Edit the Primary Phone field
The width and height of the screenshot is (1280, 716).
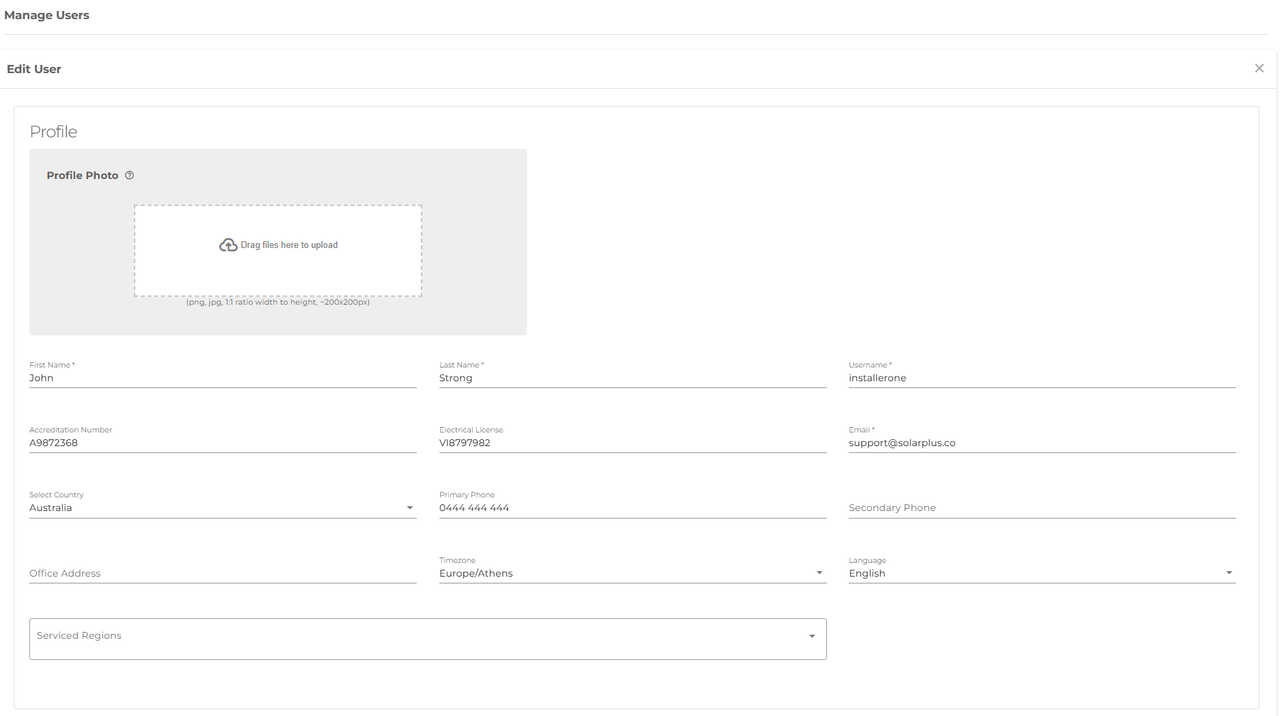coord(632,508)
